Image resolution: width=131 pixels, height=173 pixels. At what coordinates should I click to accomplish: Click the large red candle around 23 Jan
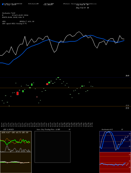point(18,93)
